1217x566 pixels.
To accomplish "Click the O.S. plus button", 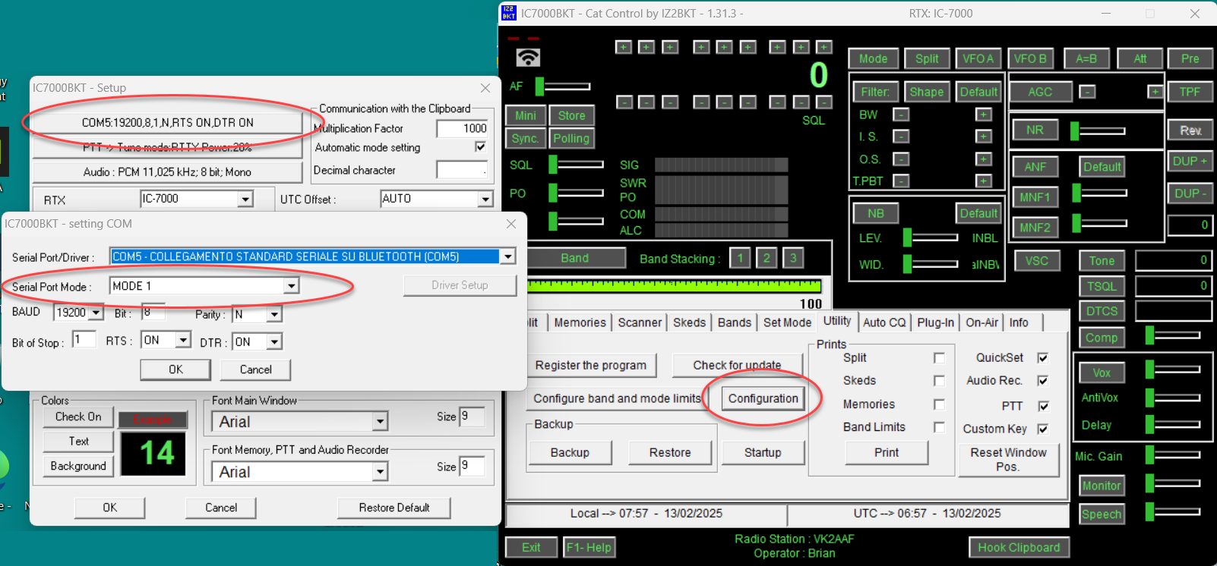I will point(983,159).
